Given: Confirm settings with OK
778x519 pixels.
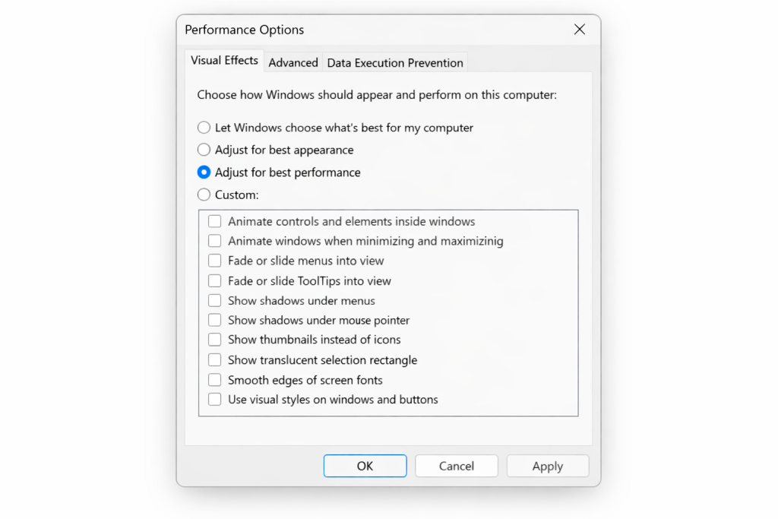Looking at the screenshot, I should click(x=365, y=466).
